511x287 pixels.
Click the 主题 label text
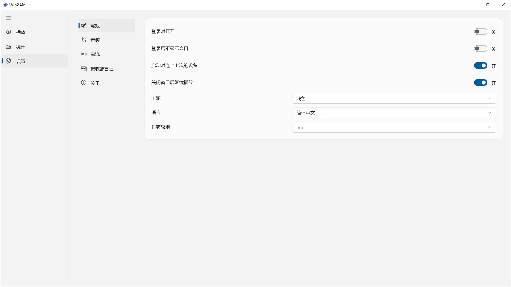pyautogui.click(x=156, y=98)
